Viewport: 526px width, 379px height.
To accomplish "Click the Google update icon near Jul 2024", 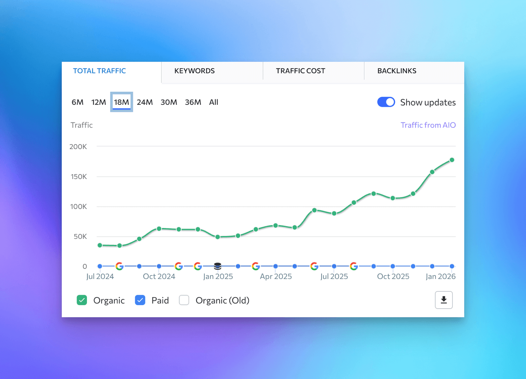I will point(119,266).
